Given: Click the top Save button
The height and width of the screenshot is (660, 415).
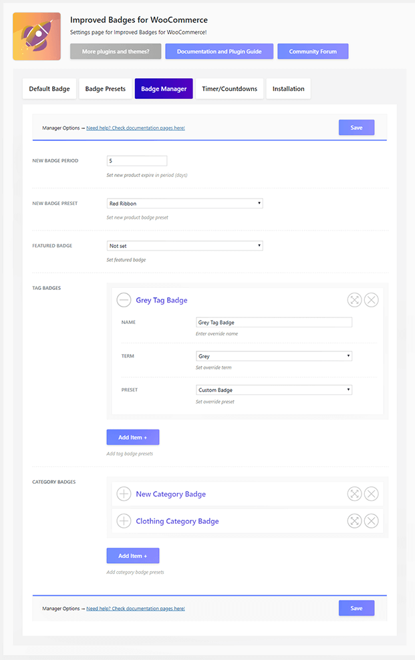Looking at the screenshot, I should pos(356,128).
